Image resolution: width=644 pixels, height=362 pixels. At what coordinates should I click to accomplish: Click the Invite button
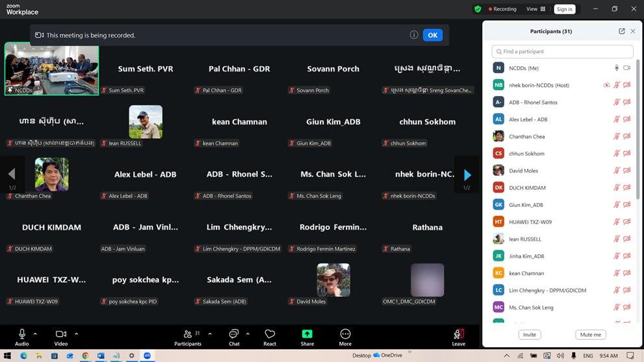[x=530, y=335]
